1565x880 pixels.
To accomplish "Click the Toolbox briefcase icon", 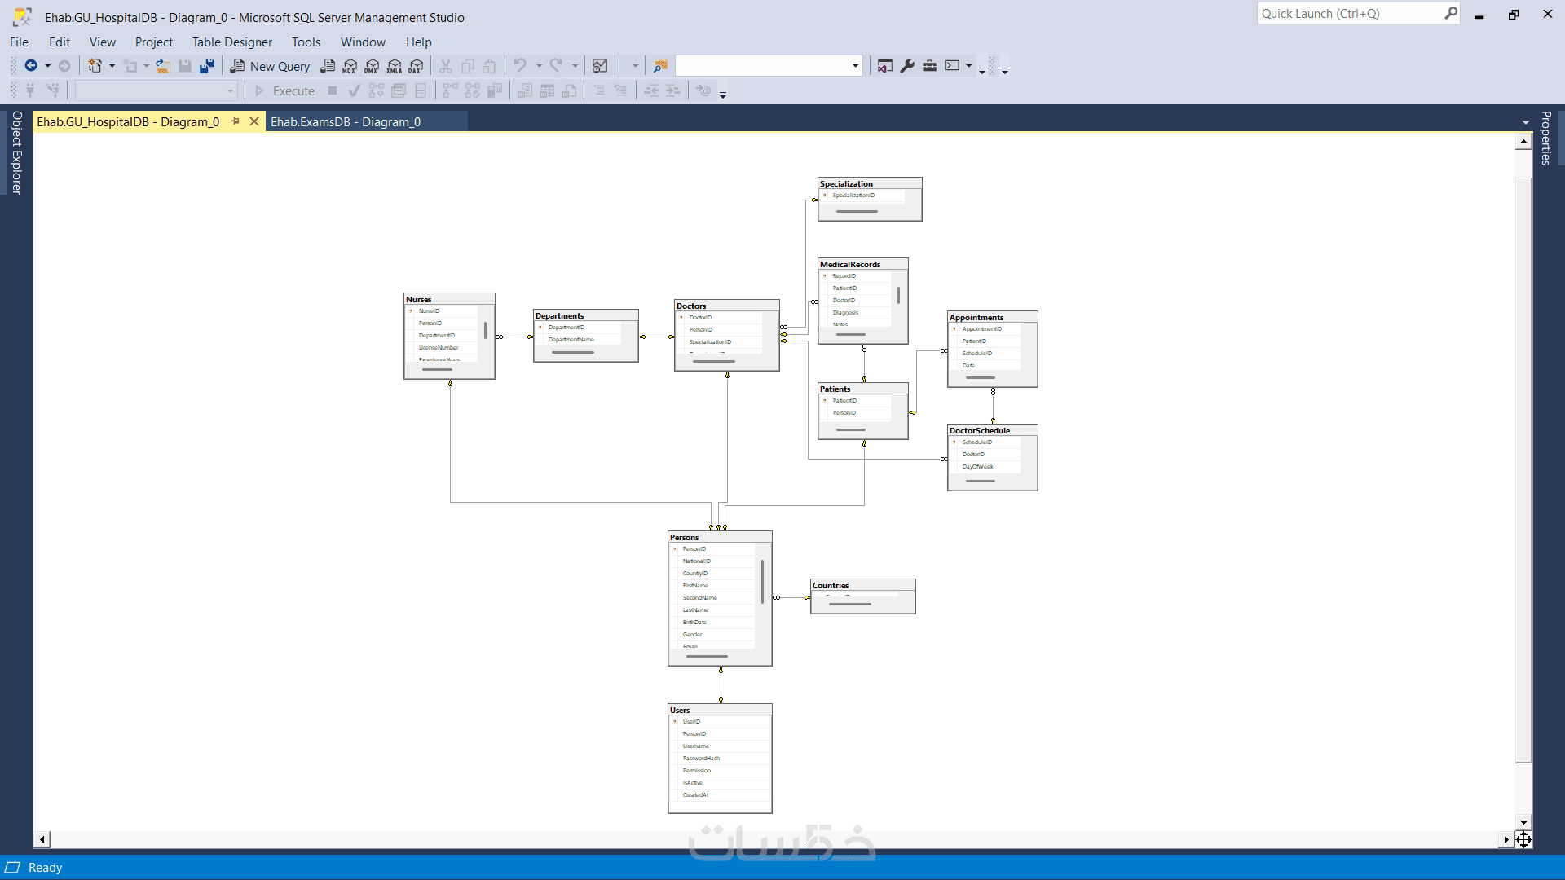I will click(x=929, y=66).
